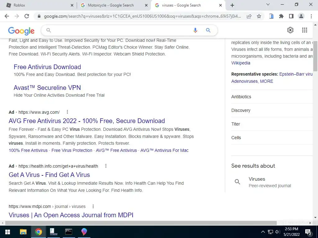The width and height of the screenshot is (318, 238).
Task: Open a new browser tab
Action: pyautogui.click(x=232, y=5)
